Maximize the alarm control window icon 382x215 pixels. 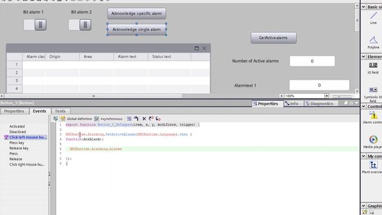[196, 48]
